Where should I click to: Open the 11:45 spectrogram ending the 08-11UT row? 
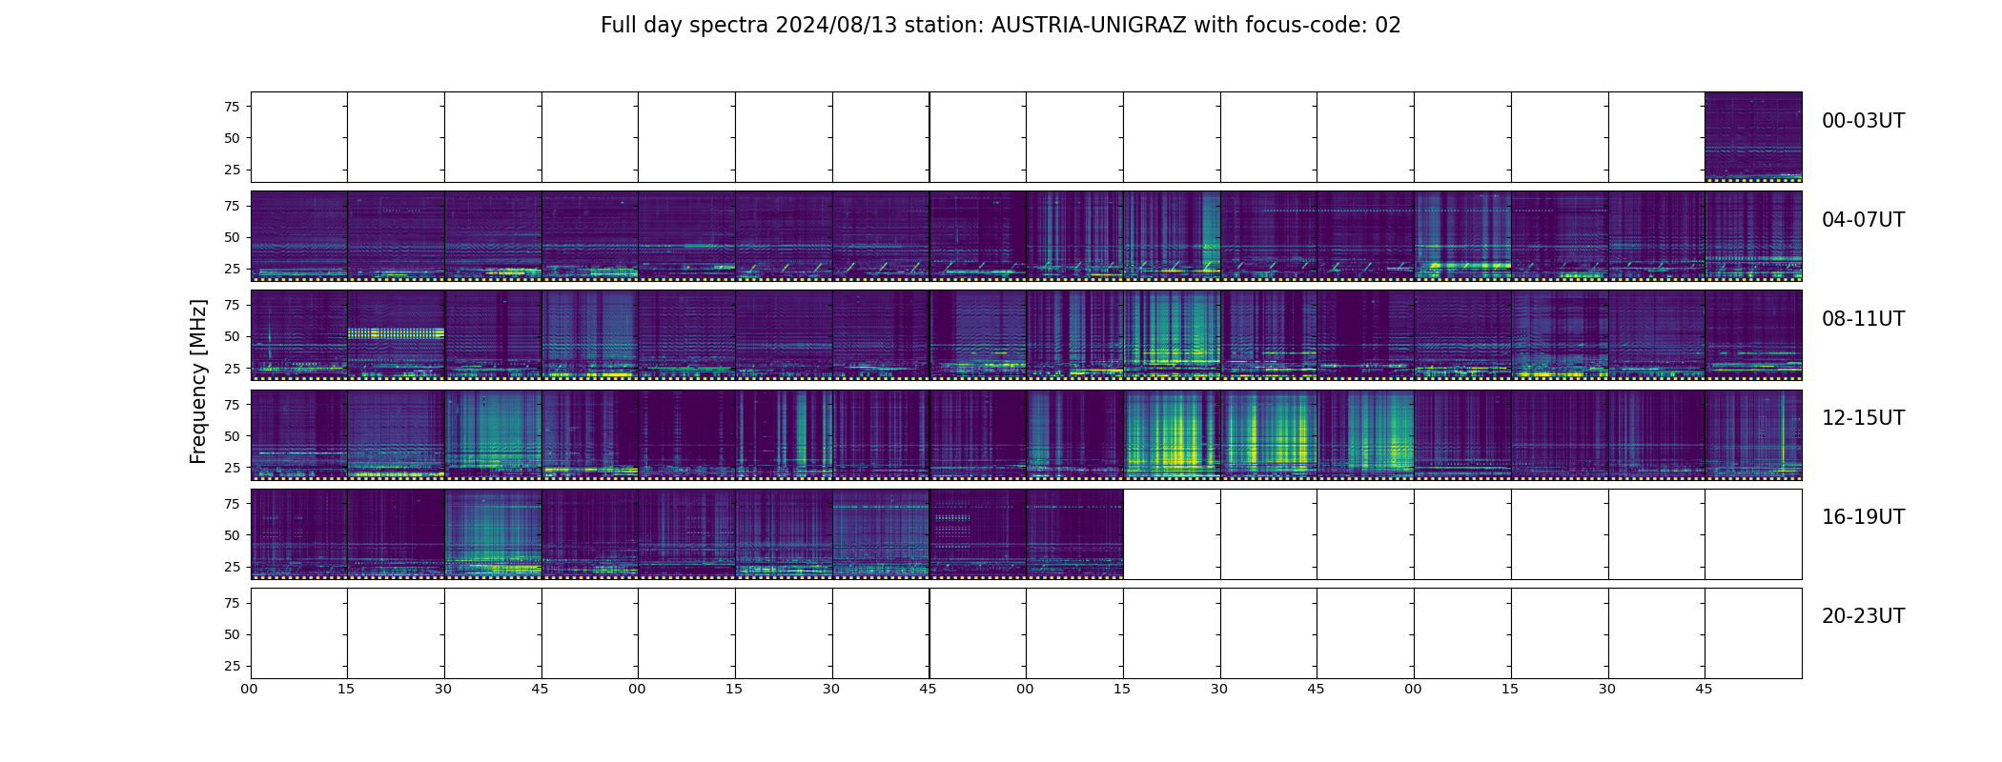pyautogui.click(x=1753, y=335)
